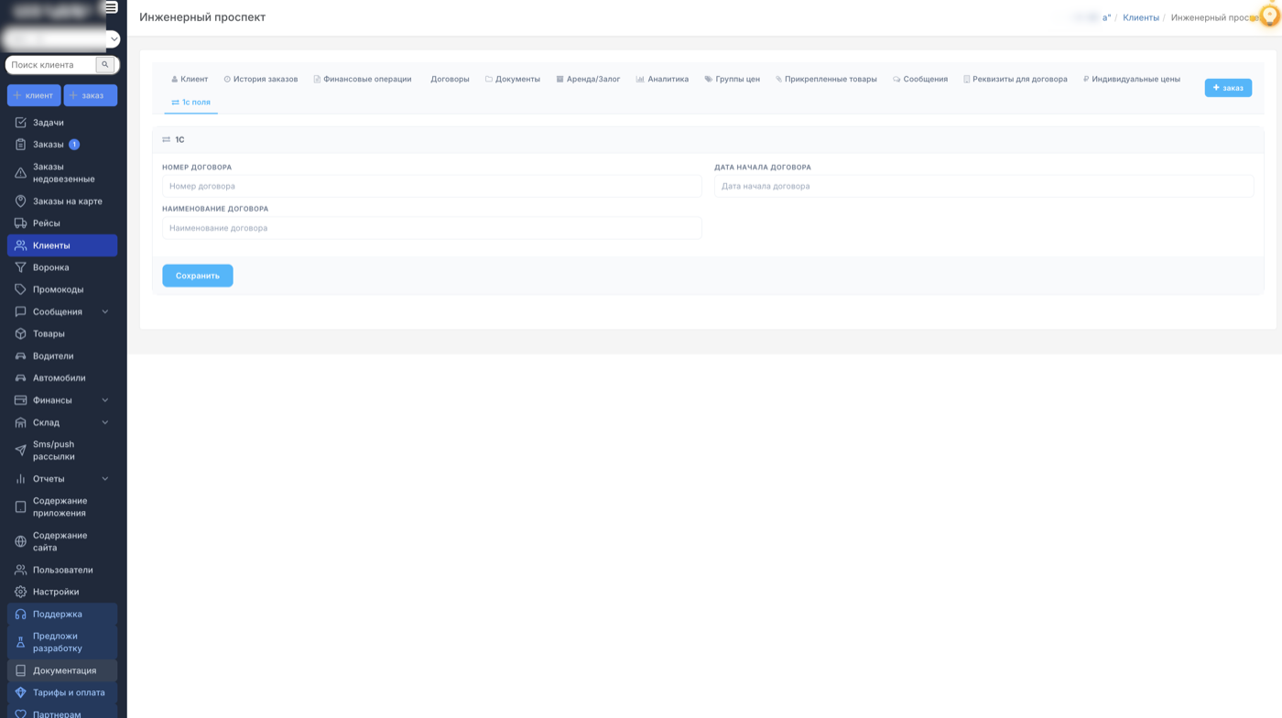
Task: Switch to the История заказов tab
Action: point(261,80)
